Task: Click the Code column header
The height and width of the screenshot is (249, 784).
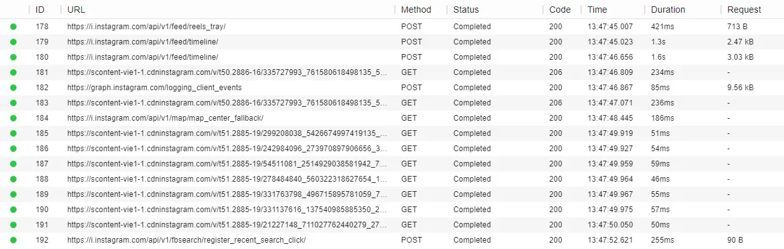Action: (560, 10)
